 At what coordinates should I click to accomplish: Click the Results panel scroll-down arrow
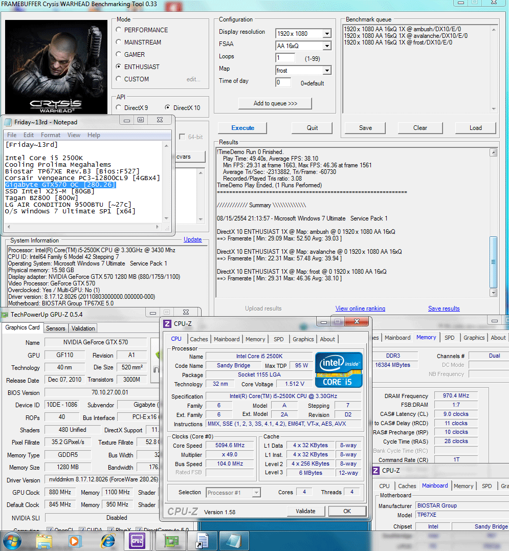point(494,292)
